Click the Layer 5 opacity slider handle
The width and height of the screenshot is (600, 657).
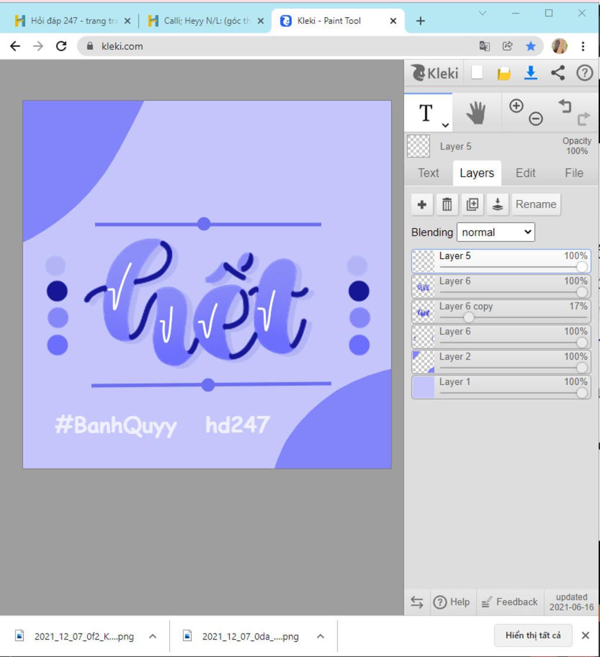582,266
